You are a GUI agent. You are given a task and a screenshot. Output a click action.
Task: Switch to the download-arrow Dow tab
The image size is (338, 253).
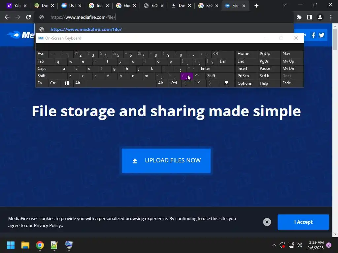click(x=179, y=6)
